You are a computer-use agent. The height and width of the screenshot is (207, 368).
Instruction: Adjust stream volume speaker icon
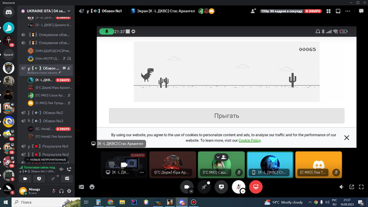(x=342, y=187)
